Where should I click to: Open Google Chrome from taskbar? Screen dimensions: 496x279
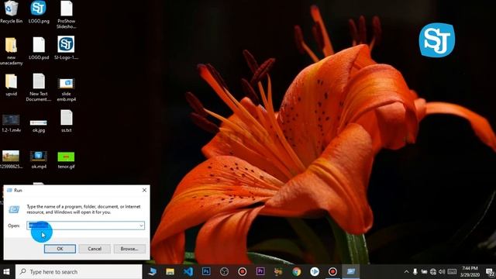tap(296, 272)
